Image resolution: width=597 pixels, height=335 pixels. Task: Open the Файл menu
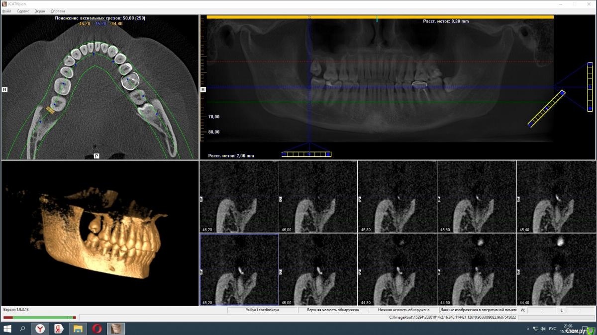tap(7, 11)
